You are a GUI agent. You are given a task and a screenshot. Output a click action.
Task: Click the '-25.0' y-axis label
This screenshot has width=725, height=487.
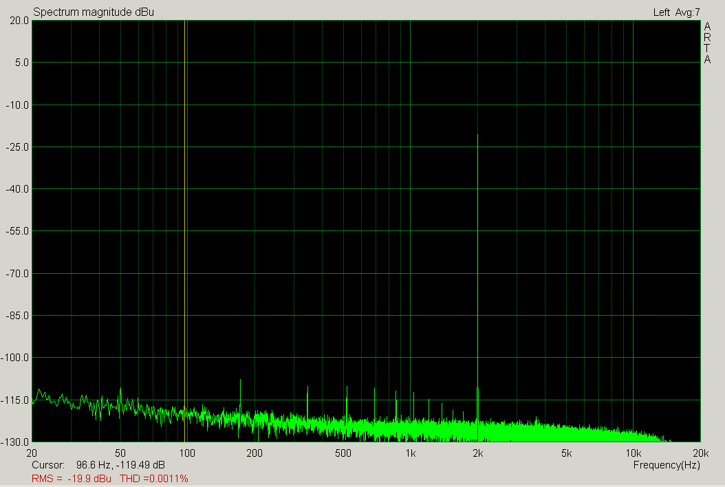coord(17,147)
